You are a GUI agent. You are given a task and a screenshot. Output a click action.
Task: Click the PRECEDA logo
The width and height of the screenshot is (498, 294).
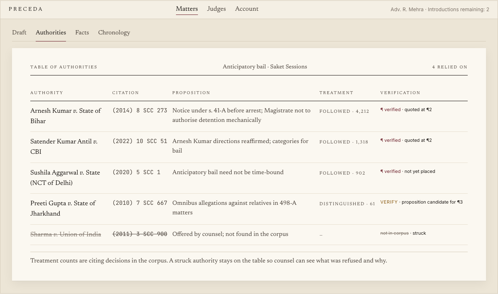[x=26, y=9]
